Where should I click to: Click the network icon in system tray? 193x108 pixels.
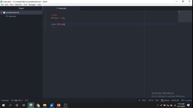pyautogui.click(x=175, y=105)
